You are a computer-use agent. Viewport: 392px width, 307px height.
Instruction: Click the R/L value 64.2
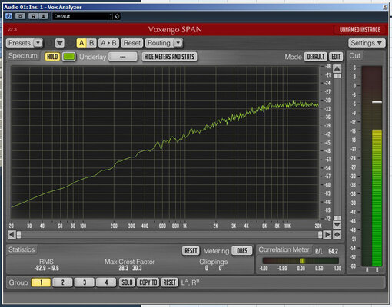(x=333, y=251)
